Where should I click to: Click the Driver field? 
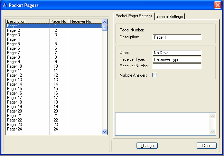pyautogui.click(x=177, y=53)
